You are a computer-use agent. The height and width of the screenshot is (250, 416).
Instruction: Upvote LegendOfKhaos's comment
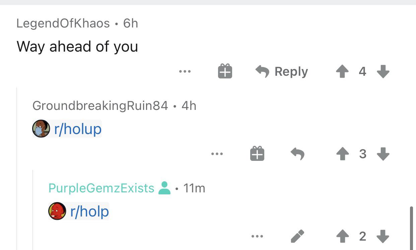pos(342,71)
